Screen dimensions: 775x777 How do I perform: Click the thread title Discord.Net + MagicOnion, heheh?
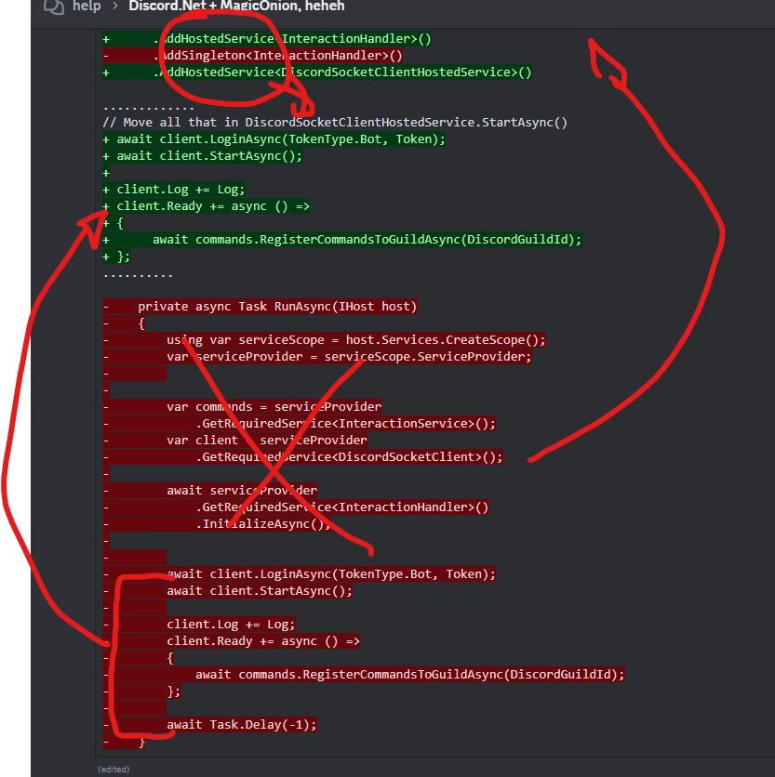236,6
